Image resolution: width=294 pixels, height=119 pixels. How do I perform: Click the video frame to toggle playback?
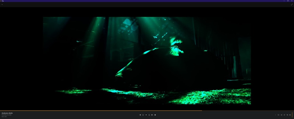coord(147,61)
